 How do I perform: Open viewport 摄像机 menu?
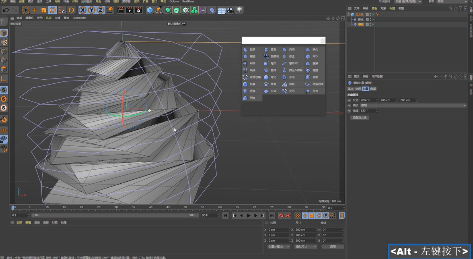(29, 18)
